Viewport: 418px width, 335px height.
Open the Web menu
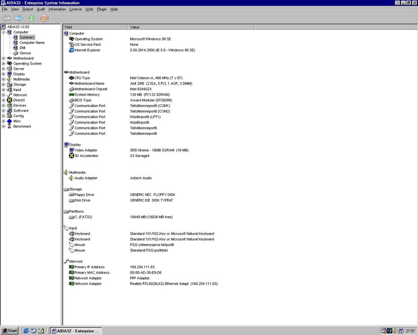pos(89,9)
